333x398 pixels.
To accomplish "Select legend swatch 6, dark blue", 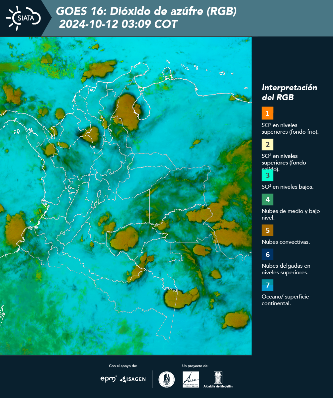I will point(267,254).
